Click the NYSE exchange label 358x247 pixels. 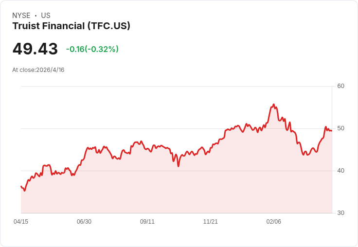point(21,16)
